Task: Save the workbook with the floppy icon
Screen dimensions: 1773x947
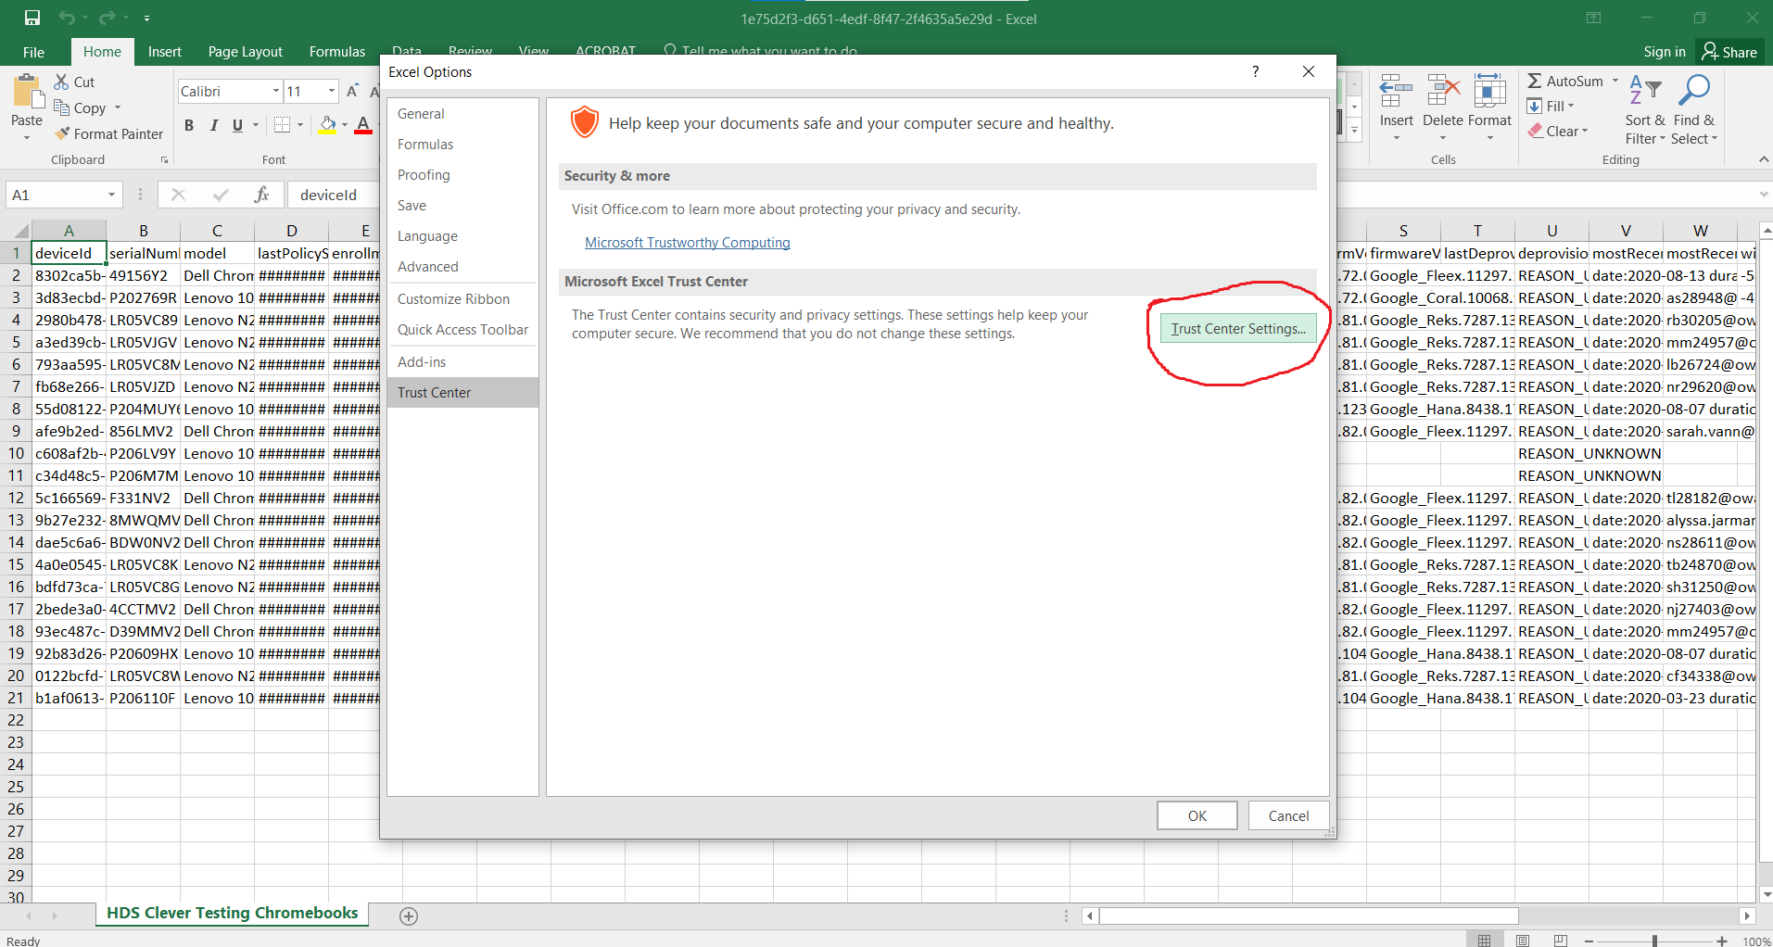Action: pos(32,18)
